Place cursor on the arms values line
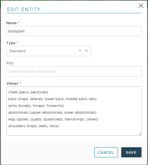The image size is (148, 165). [x=36, y=106]
